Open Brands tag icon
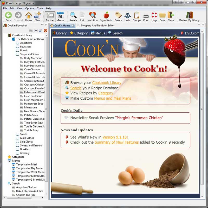Viewport: 208px width, 208px height. pyautogui.click(x=118, y=17)
